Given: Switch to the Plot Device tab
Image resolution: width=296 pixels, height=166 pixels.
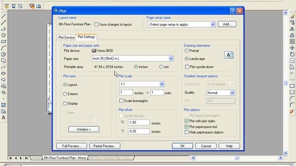Looking at the screenshot, I should pyautogui.click(x=66, y=37).
